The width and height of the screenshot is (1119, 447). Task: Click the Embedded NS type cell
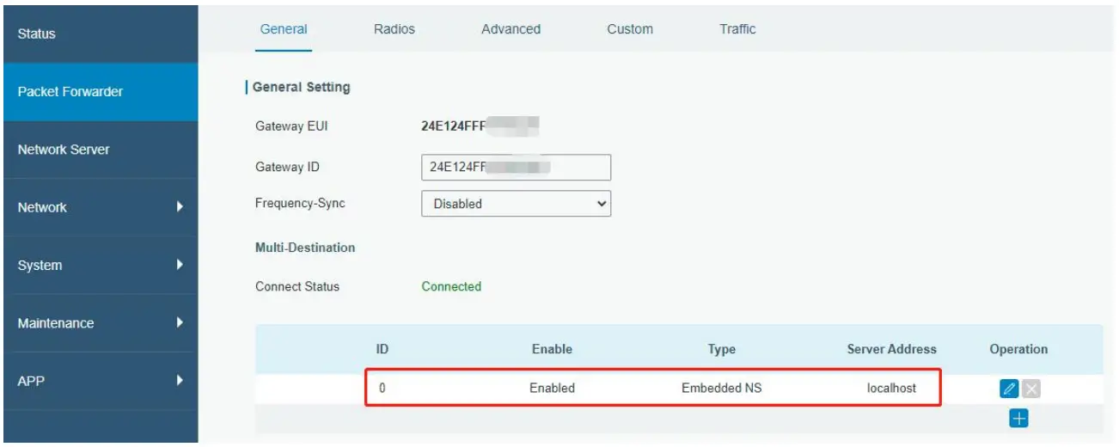(x=721, y=389)
